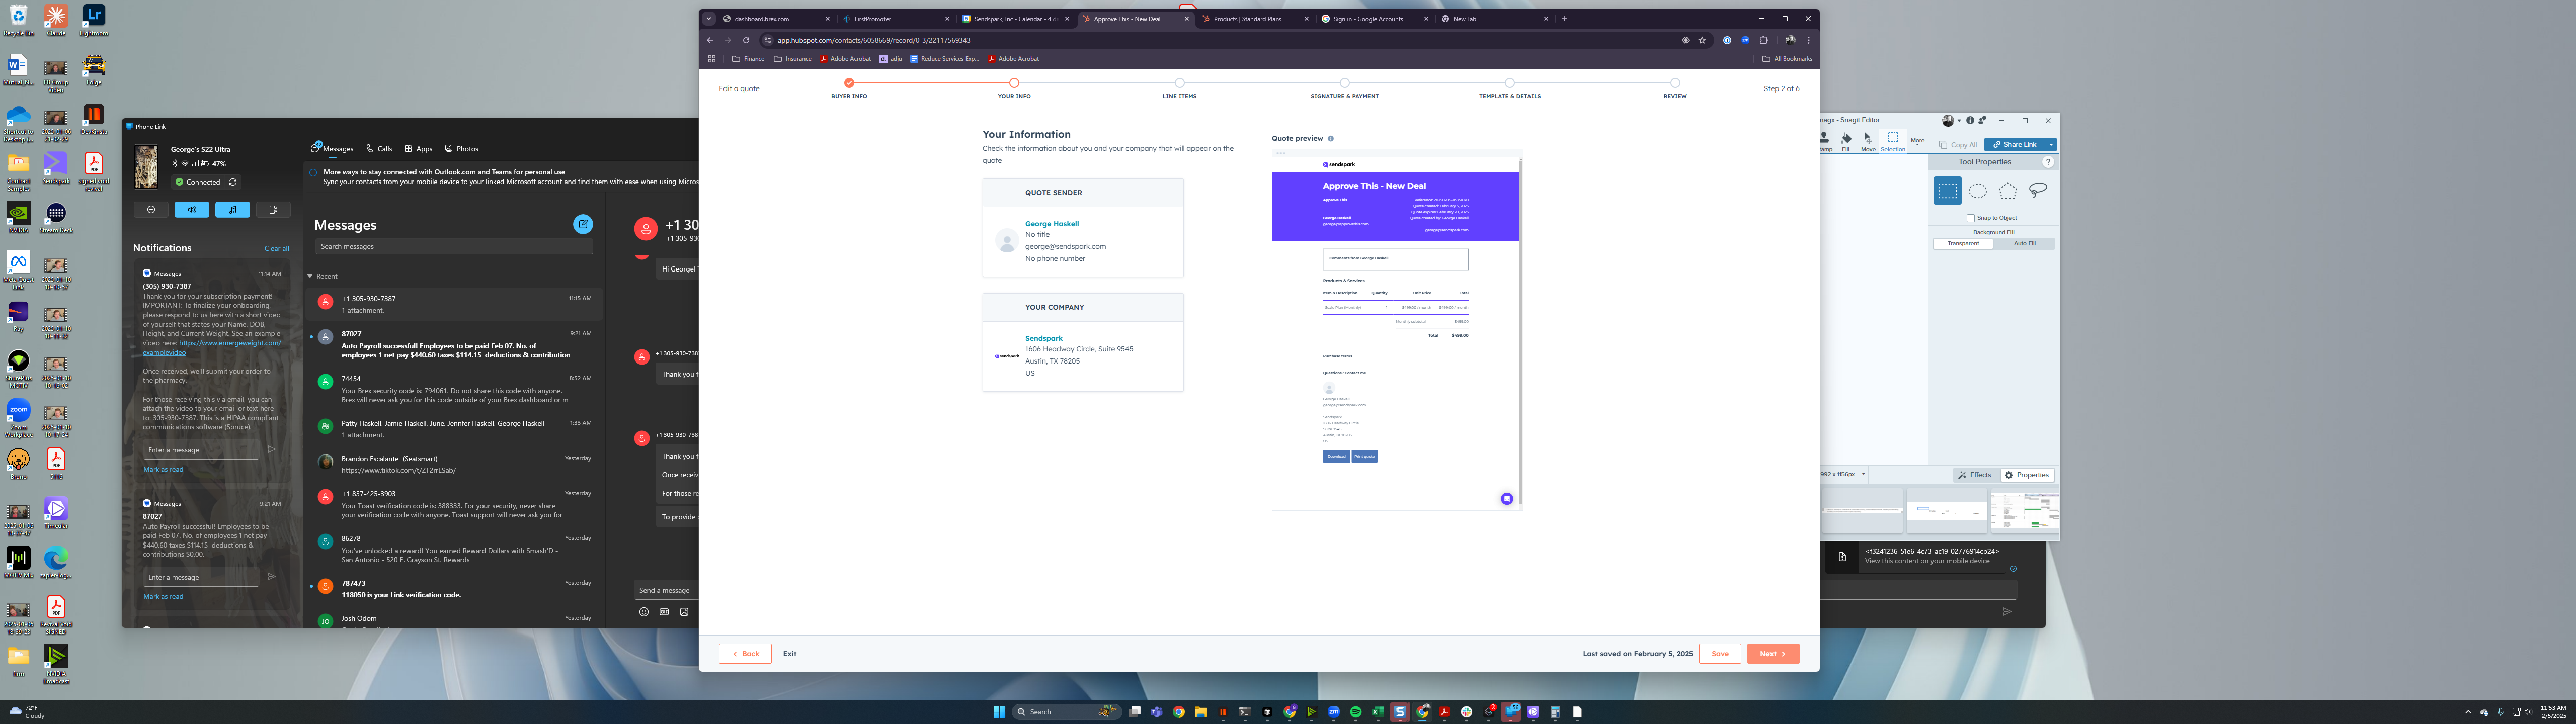Click Search messages field
This screenshot has width=2576, height=724.
pos(454,246)
